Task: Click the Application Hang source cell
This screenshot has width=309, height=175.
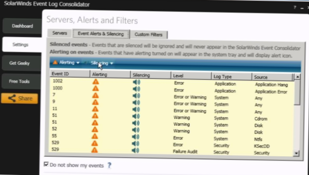Action: tap(271, 85)
